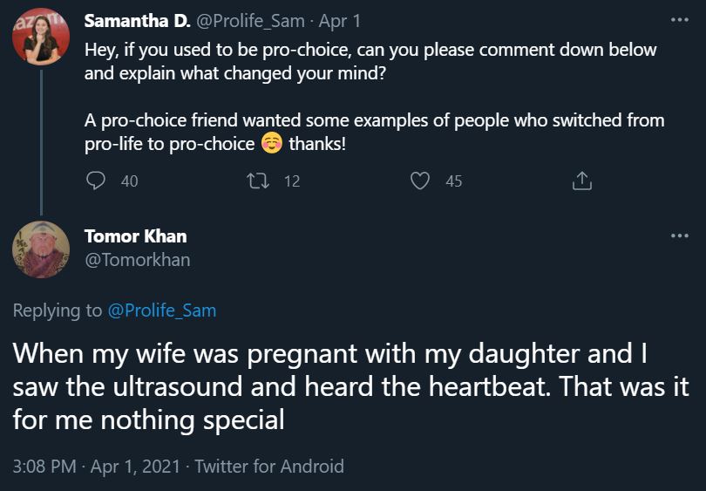706x491 pixels.
Task: Open Tomor Khan's profile avatar
Action: (41, 249)
